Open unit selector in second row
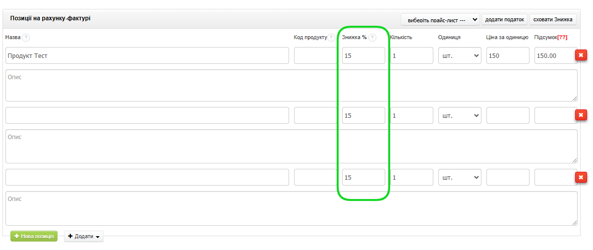The image size is (593, 250). 460,115
